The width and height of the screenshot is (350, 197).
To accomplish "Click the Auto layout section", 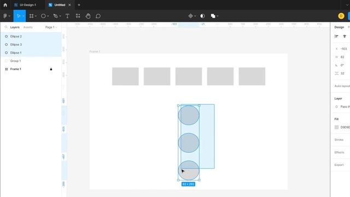I will 342,86.
